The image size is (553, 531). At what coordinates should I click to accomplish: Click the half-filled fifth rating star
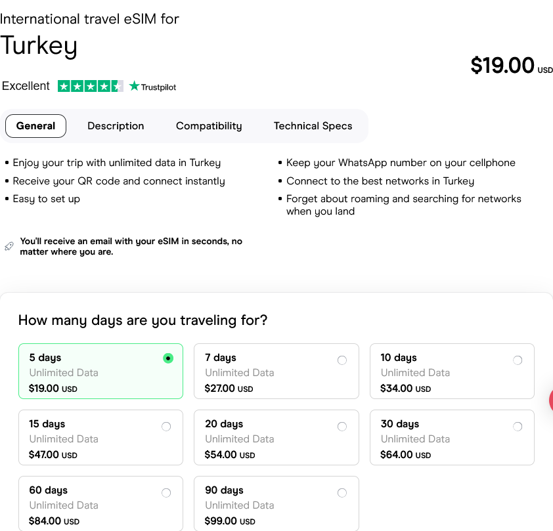[x=116, y=85]
